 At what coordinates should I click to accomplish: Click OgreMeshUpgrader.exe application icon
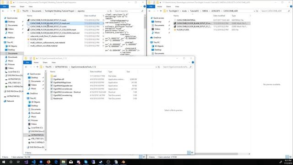coord(52,86)
